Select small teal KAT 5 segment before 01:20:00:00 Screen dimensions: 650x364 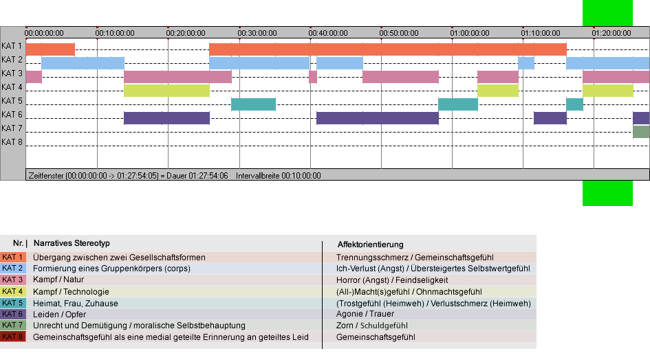click(574, 104)
